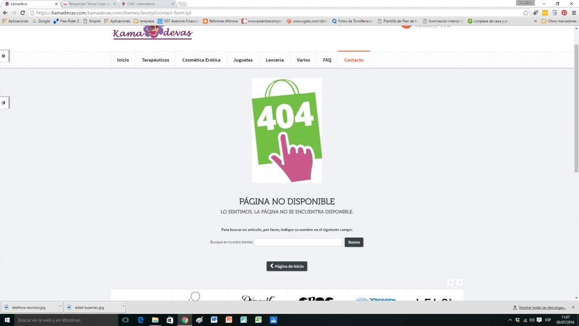Open dropdown for telefono-reunion.jpg download
579x326 pixels.
click(61, 307)
